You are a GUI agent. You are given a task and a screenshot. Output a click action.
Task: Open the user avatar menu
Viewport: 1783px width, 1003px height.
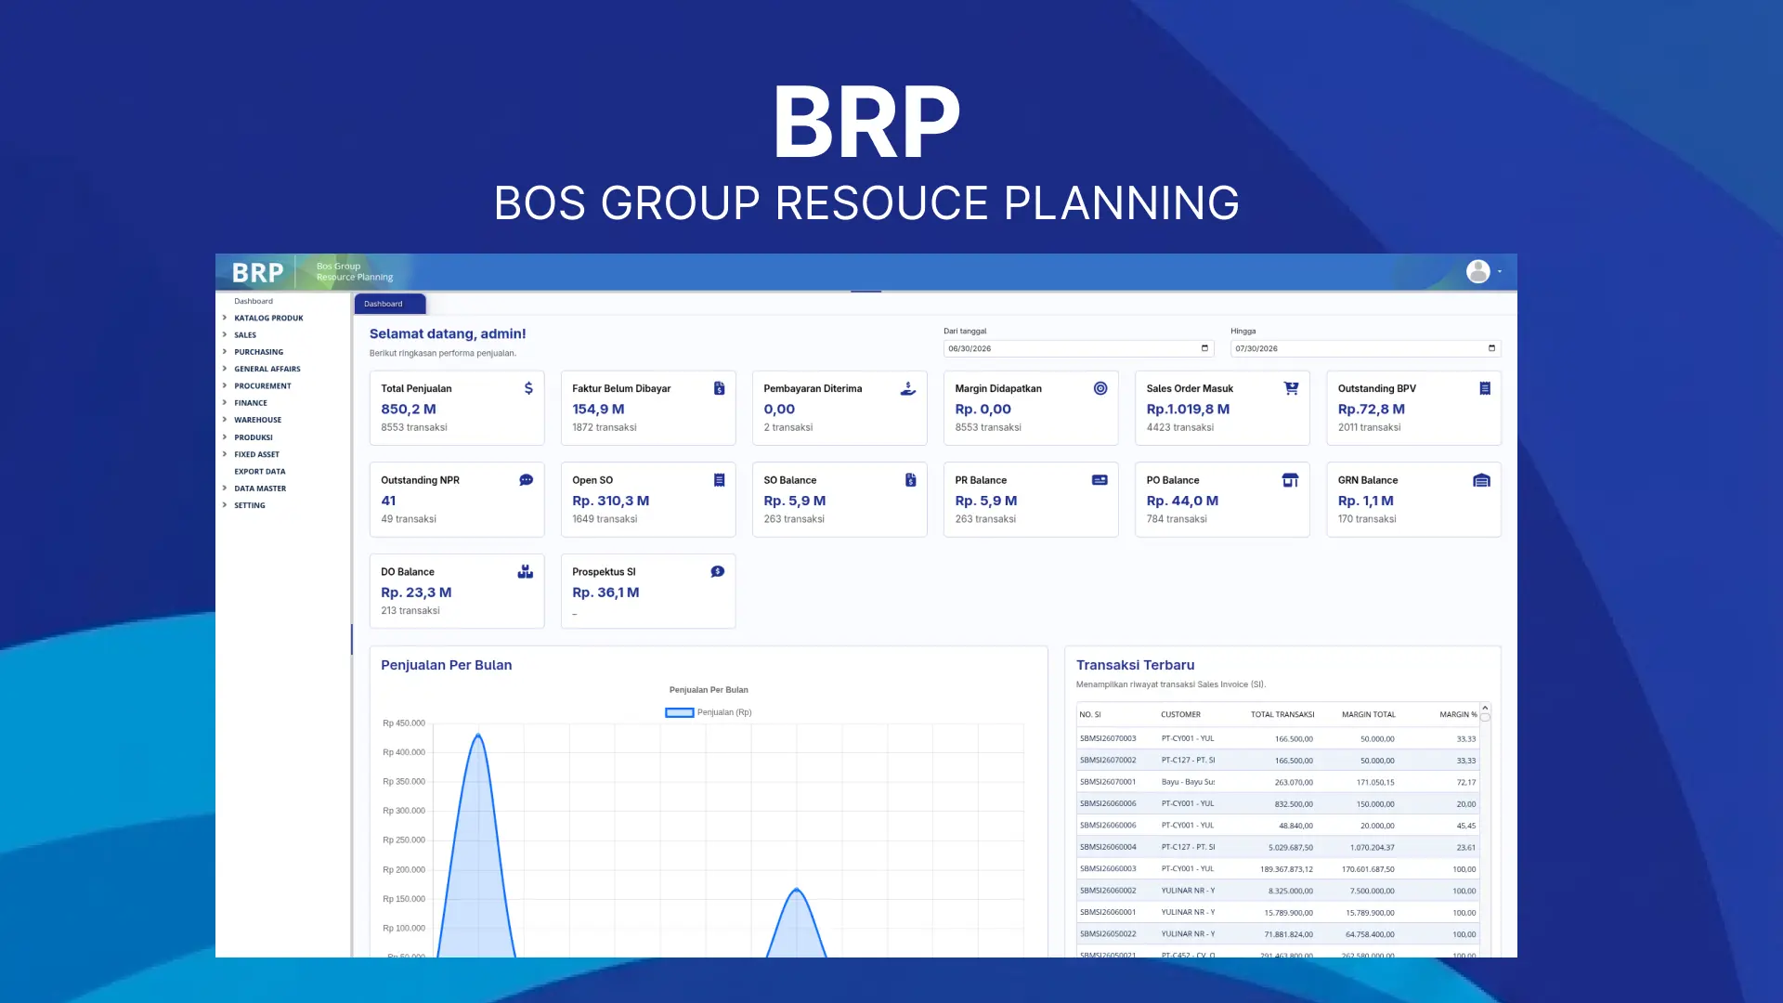point(1483,271)
